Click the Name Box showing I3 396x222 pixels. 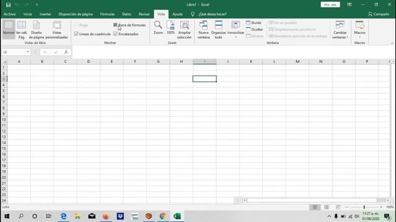14,52
